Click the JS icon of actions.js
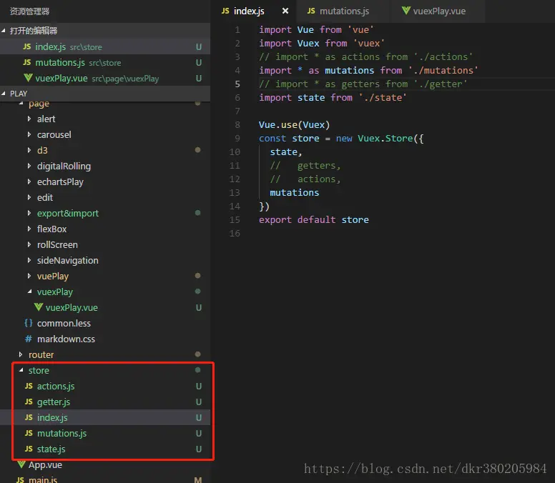555x483 pixels. tap(29, 386)
